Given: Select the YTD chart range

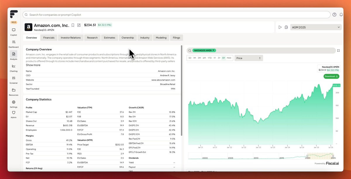Looking at the screenshot, I should (x=210, y=58).
